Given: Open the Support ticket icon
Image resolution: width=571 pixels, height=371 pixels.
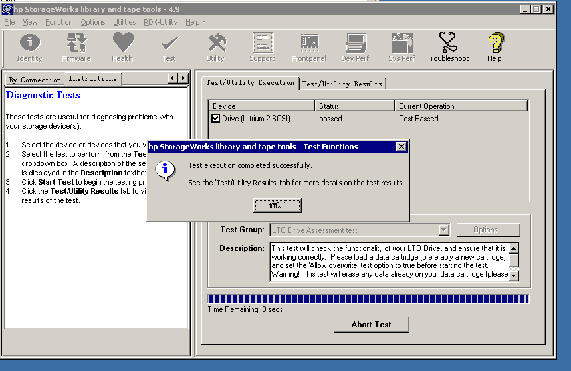Looking at the screenshot, I should coord(262,47).
